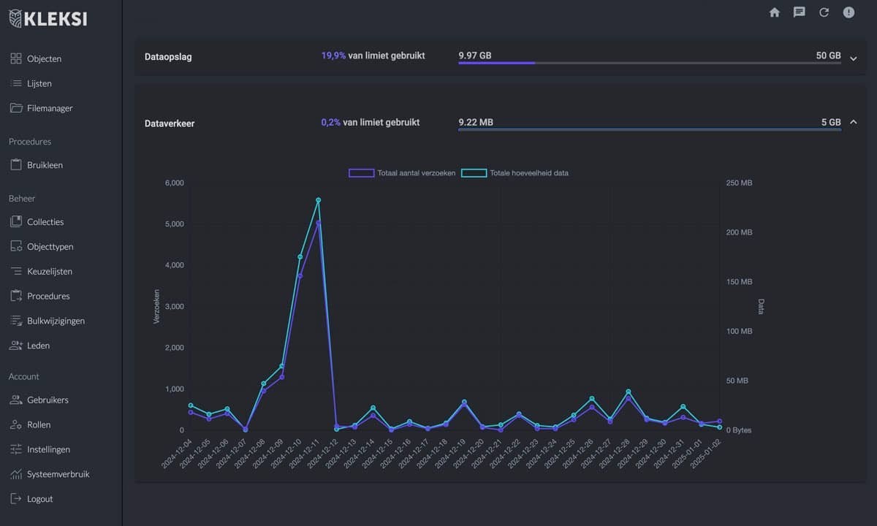
Task: Click the Gebruikers people icon
Action: 16,400
